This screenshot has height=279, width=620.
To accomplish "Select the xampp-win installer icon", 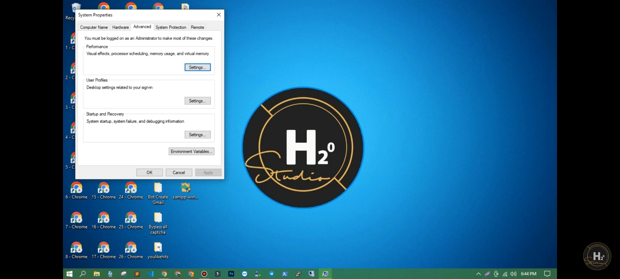I will click(185, 191).
